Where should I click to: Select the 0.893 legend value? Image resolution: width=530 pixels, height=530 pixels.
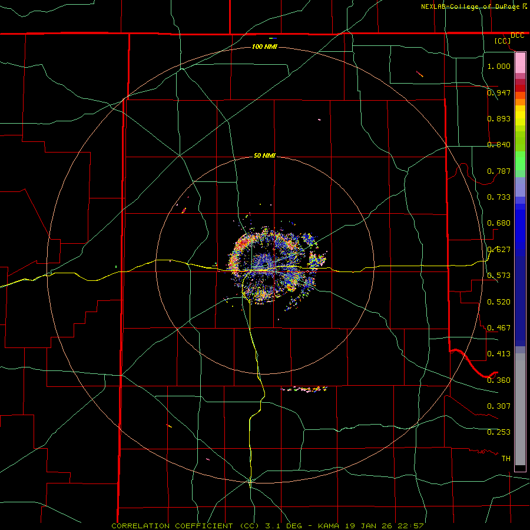tap(499, 118)
